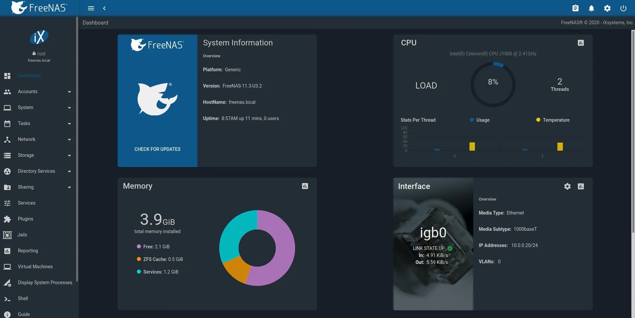The height and width of the screenshot is (318, 635).
Task: Click the hostname freenas.local value
Action: tap(242, 102)
